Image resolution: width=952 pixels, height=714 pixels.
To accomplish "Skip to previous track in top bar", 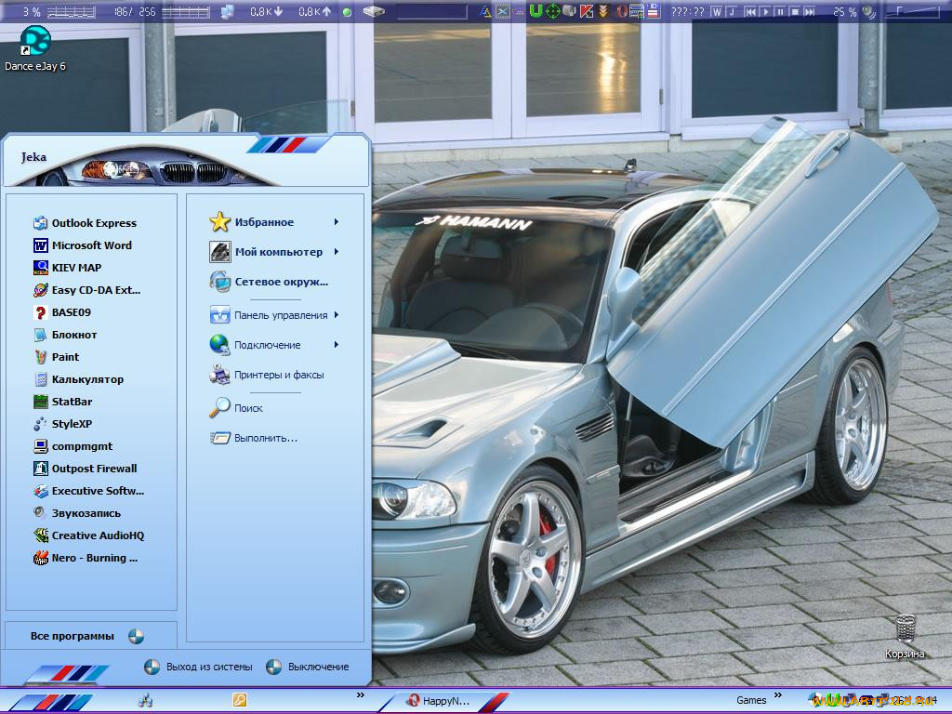I will [751, 11].
